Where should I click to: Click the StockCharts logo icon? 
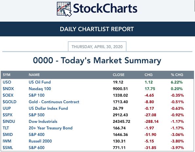click(x=64, y=9)
